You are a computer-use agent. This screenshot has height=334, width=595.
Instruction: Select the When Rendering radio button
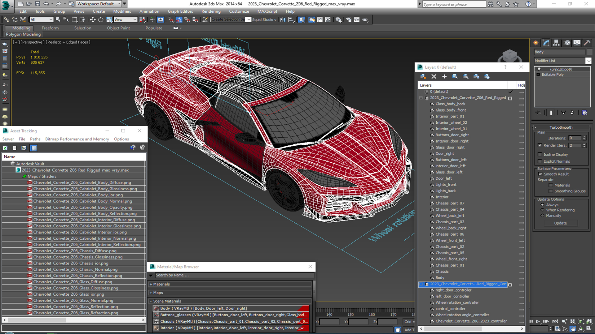[x=542, y=210]
